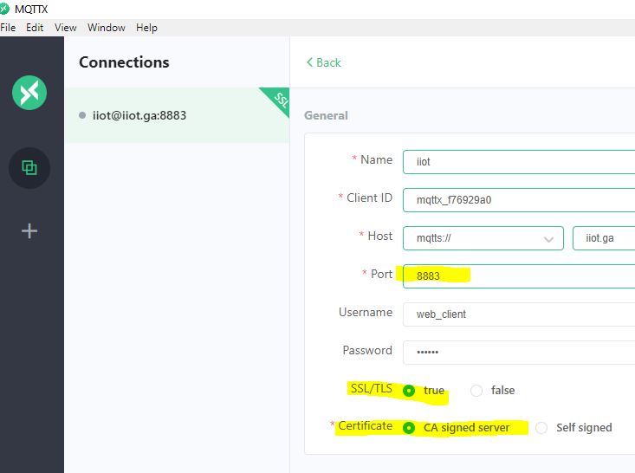Open the Connections panel icon in sidebar
Viewport: 635px width, 473px height.
[x=29, y=168]
